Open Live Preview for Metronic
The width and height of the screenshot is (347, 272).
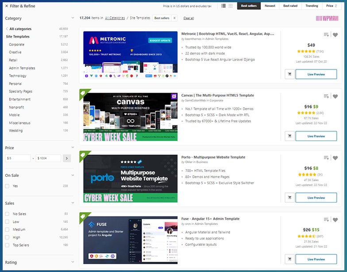(x=316, y=74)
